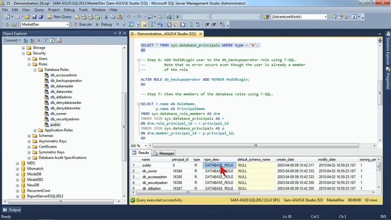Toggle auto-hide pin on Object Explorer
Screen dimensions: 391x220
[120, 33]
